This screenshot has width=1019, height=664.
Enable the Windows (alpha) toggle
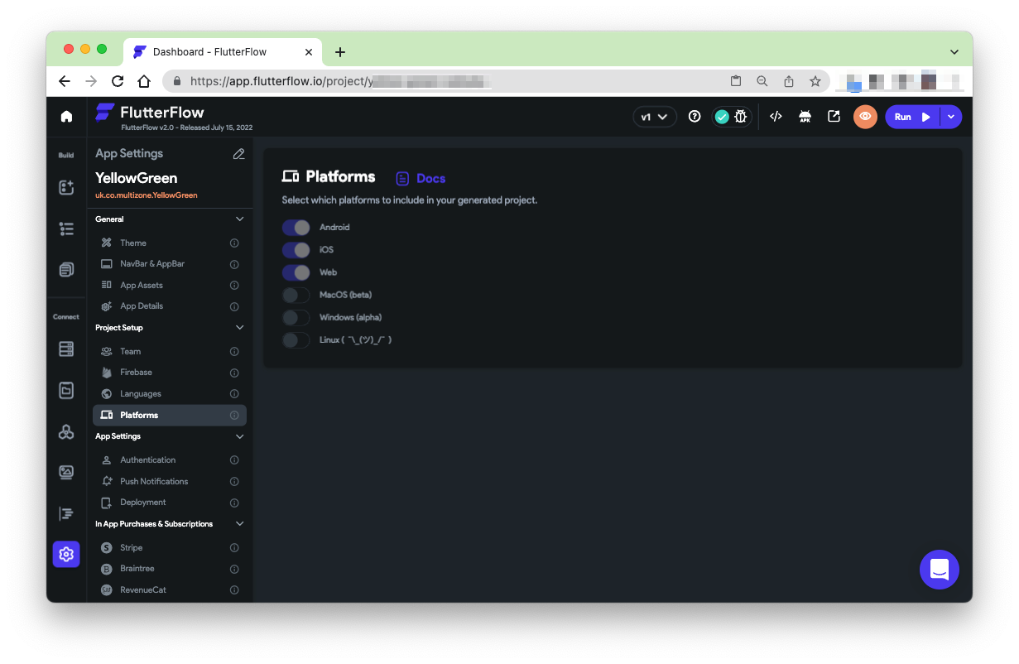[x=296, y=318]
